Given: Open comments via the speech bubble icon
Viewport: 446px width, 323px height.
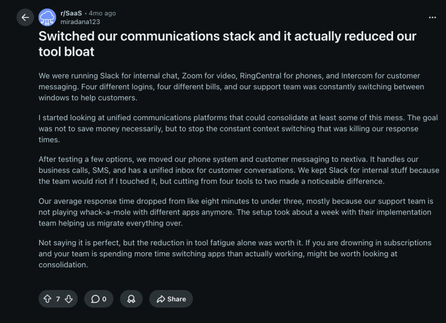Looking at the screenshot, I should [94, 299].
